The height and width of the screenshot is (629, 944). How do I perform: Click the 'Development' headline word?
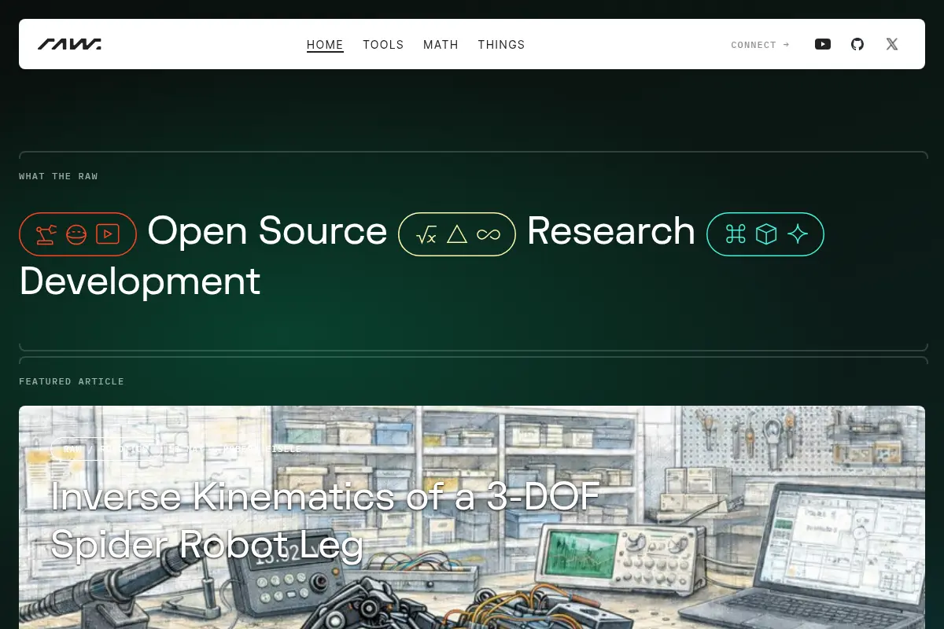pos(140,281)
